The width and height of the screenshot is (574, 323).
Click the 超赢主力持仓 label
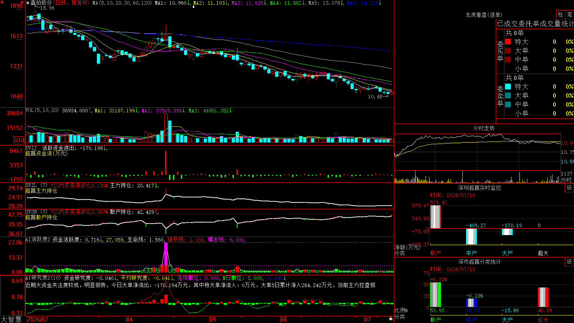41,191
